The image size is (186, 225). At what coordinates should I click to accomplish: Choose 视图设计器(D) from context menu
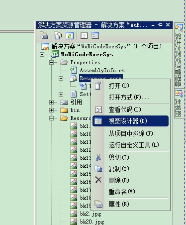[131, 121]
